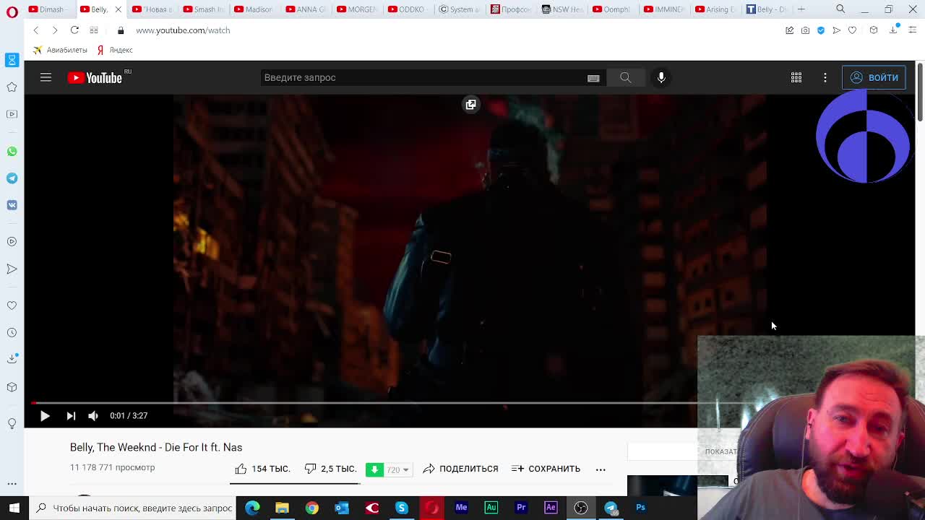
Task: Open Opera downloads icon in toolbar
Action: (x=894, y=30)
